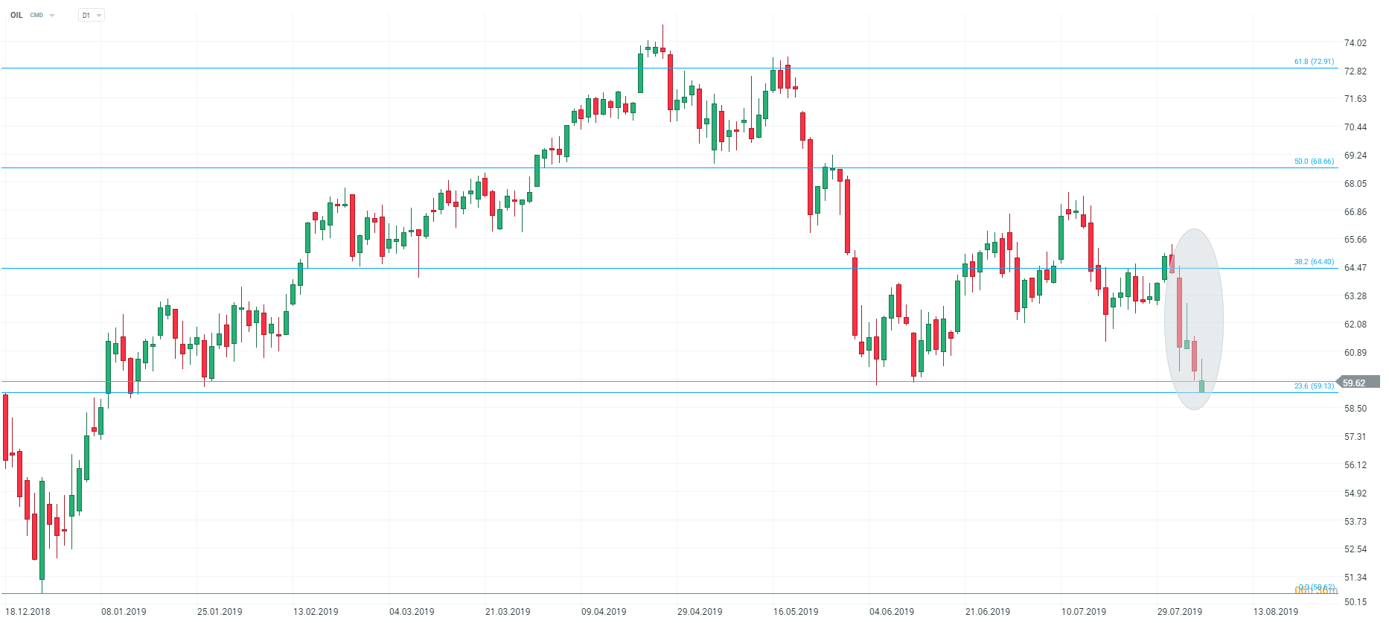Image resolution: width=1389 pixels, height=623 pixels.
Task: Click the 50.15 price on the scale
Action: [x=1355, y=602]
